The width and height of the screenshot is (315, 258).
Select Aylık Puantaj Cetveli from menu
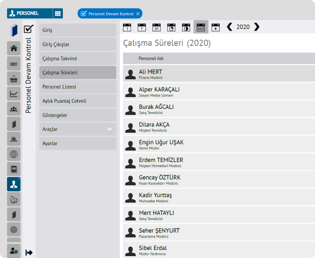point(77,101)
